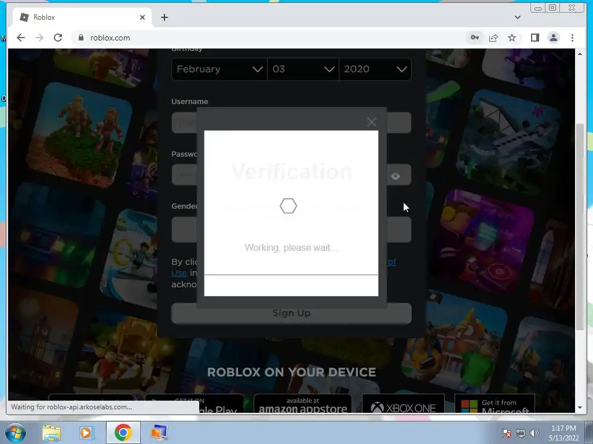Close the Verification dialog with X
This screenshot has width=593, height=444.
(x=372, y=122)
